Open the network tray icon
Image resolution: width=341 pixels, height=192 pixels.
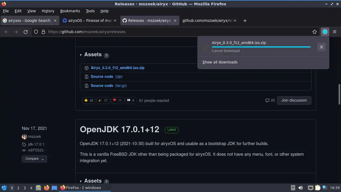click(310, 188)
